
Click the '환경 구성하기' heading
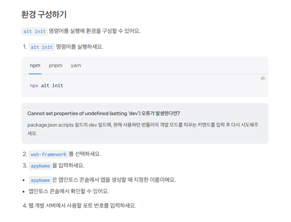(44, 14)
